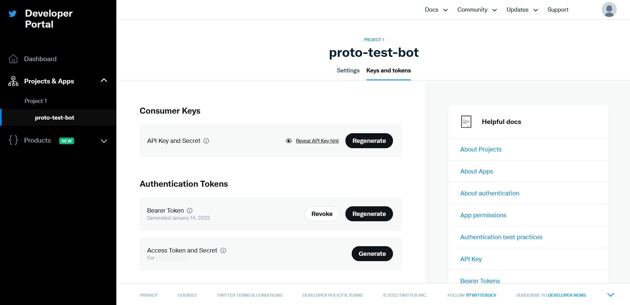Revoke the Bearer Token
Screen dimensions: 630x305
[x=322, y=214]
